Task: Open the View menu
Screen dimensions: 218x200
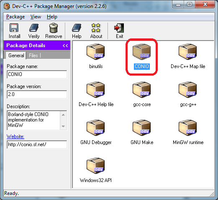Action: coord(36,17)
